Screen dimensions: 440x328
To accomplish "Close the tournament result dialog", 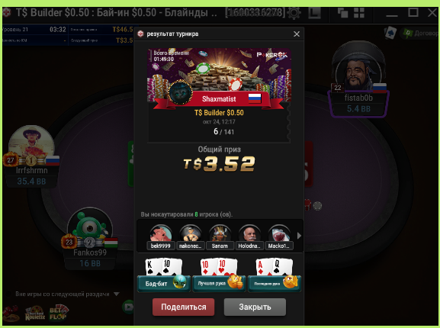I will pyautogui.click(x=297, y=34).
